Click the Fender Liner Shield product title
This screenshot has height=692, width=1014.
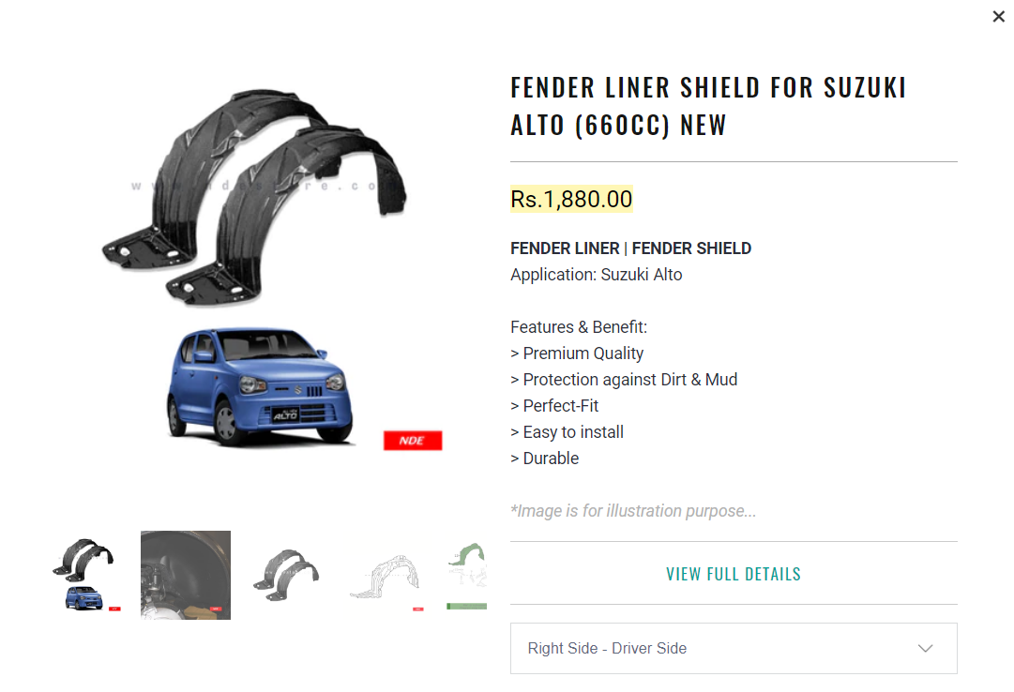click(x=708, y=106)
